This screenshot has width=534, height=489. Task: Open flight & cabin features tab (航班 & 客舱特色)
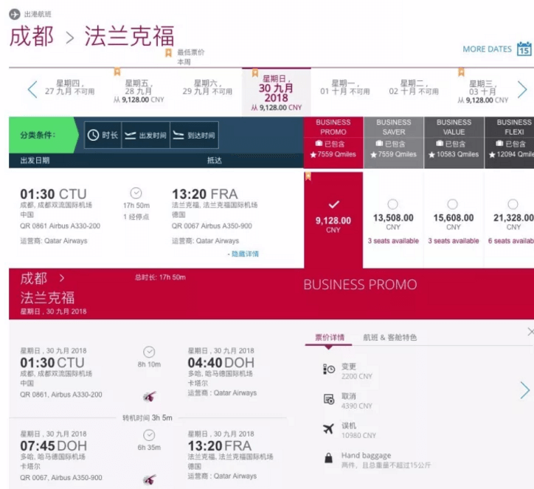point(389,338)
